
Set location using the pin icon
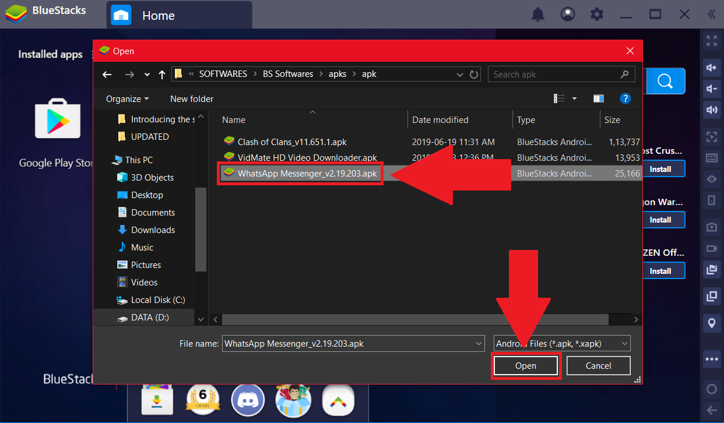point(711,323)
